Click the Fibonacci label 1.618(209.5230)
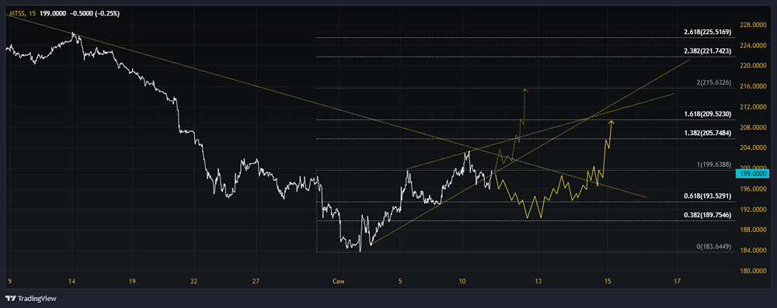Image resolution: width=777 pixels, height=308 pixels. pos(708,114)
